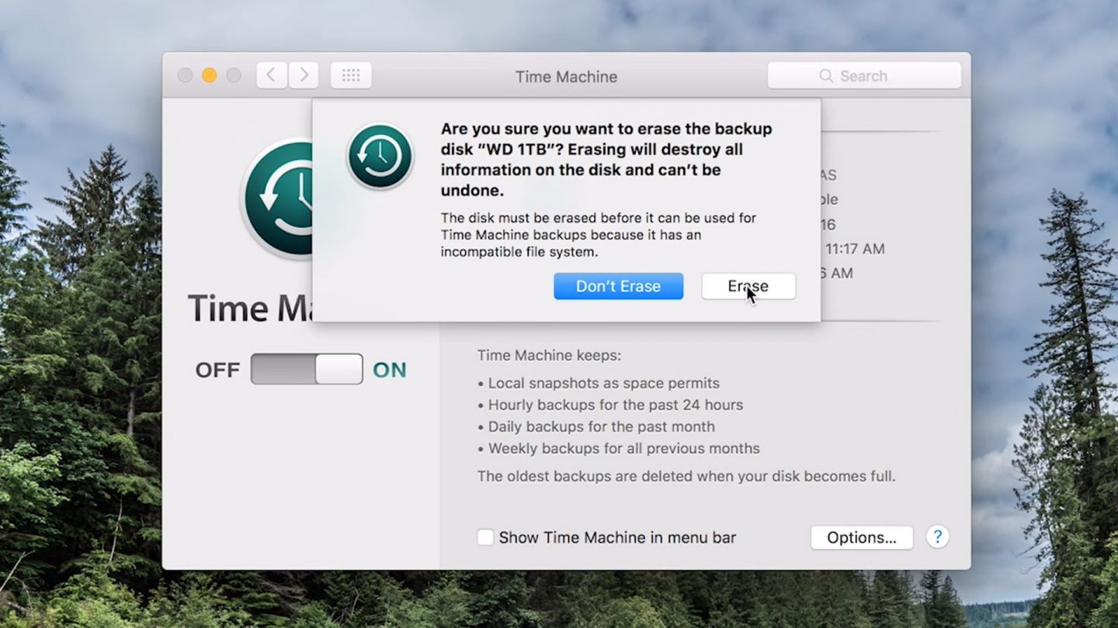Click the Time Machine window title
The height and width of the screenshot is (628, 1118).
(x=566, y=77)
